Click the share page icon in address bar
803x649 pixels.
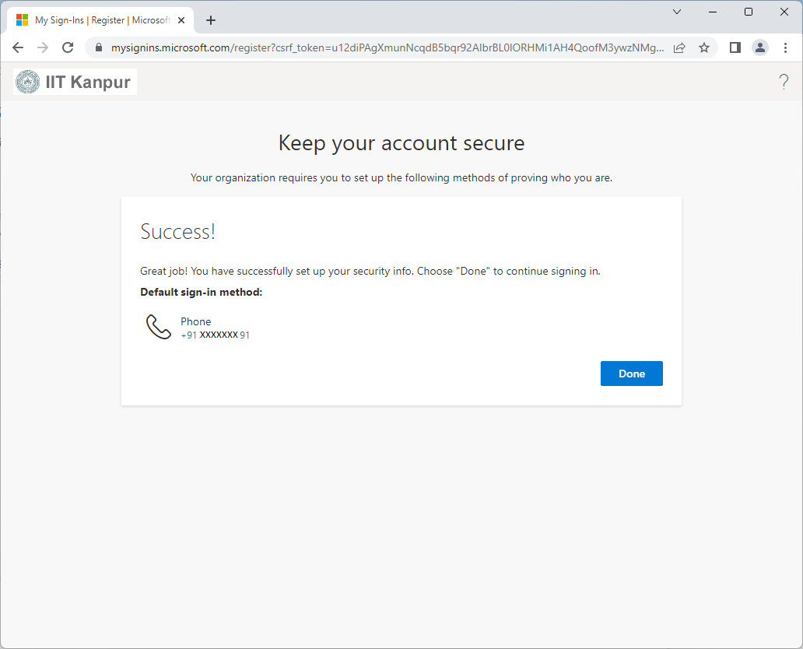679,47
